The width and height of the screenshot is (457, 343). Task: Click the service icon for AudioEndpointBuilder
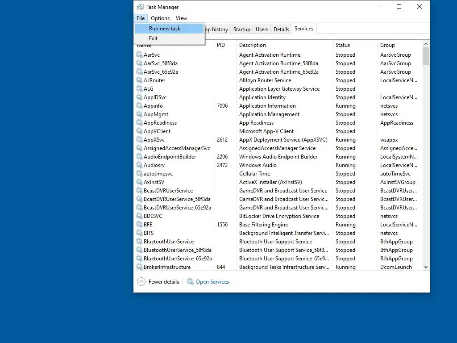tap(139, 156)
